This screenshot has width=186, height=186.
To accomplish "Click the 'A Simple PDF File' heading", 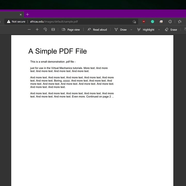I will [58, 51].
